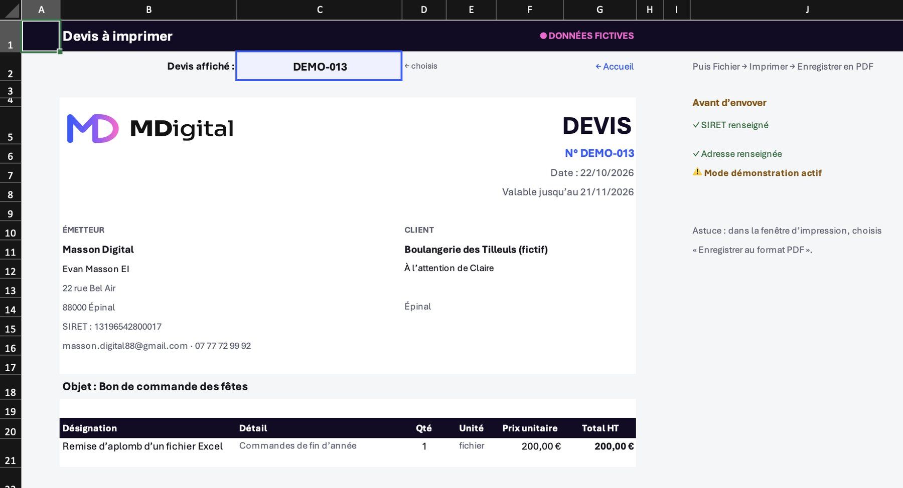Select column J header

point(797,10)
